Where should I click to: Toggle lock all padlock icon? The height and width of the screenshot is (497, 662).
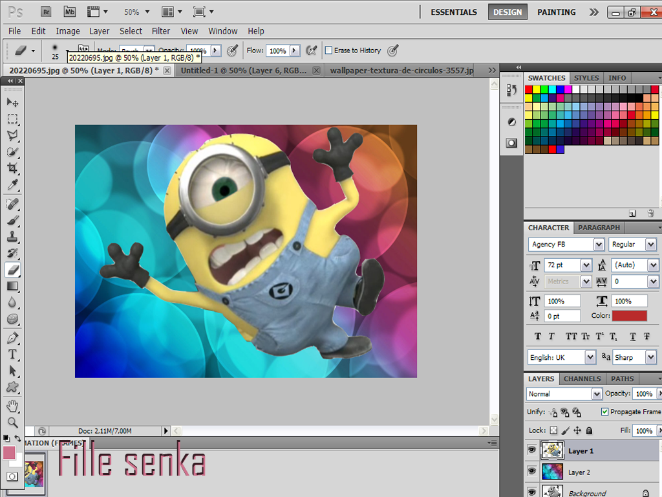[x=589, y=430]
